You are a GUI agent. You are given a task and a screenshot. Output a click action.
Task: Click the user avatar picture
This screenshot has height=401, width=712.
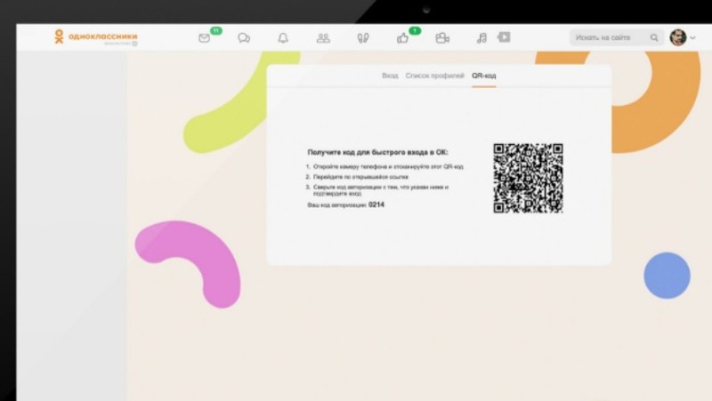pos(677,37)
